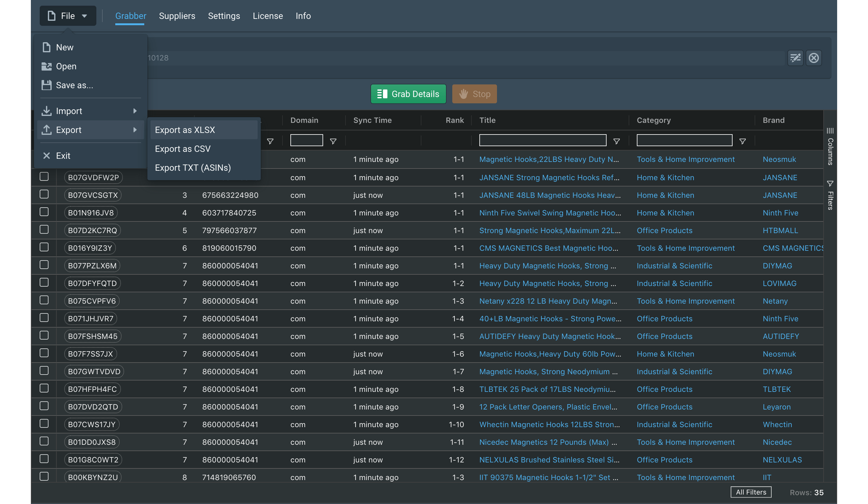868x504 pixels.
Task: Expand the Import submenu
Action: point(91,111)
